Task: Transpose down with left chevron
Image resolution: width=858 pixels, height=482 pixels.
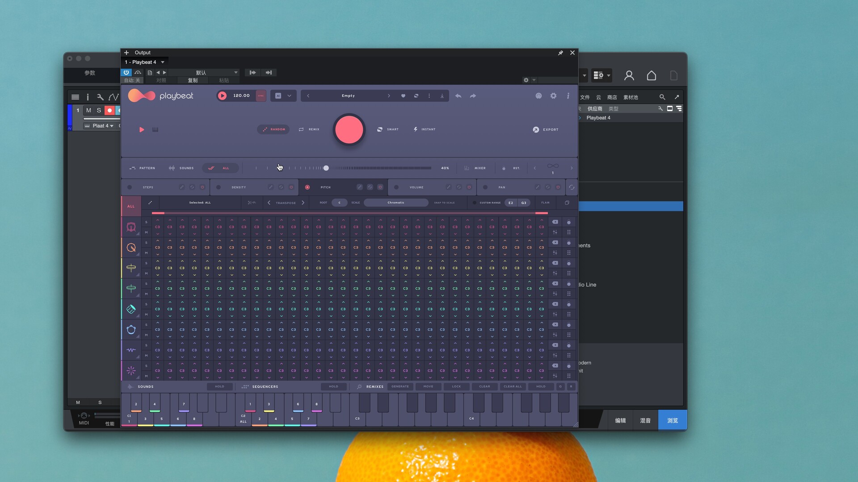Action: coord(269,203)
